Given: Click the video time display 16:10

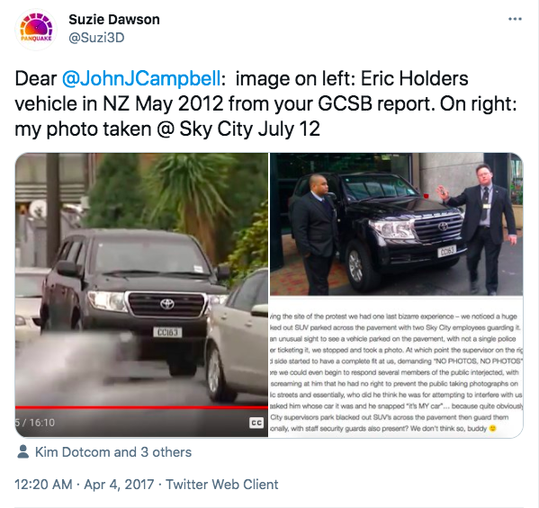Looking at the screenshot, I should coord(42,423).
